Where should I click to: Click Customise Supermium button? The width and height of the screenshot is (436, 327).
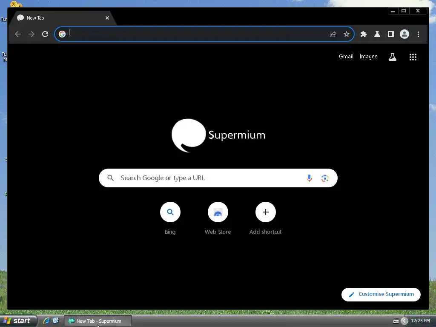click(381, 295)
